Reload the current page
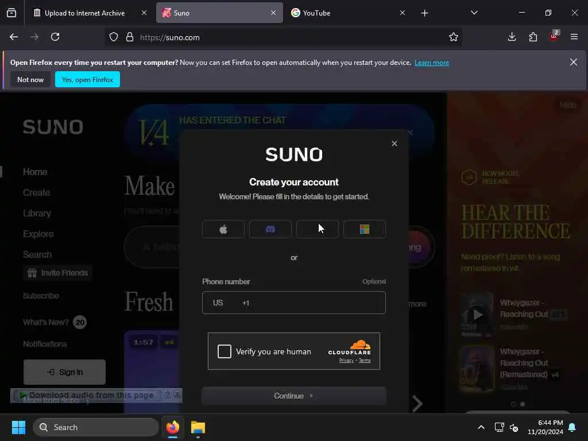The width and height of the screenshot is (588, 441). click(55, 37)
